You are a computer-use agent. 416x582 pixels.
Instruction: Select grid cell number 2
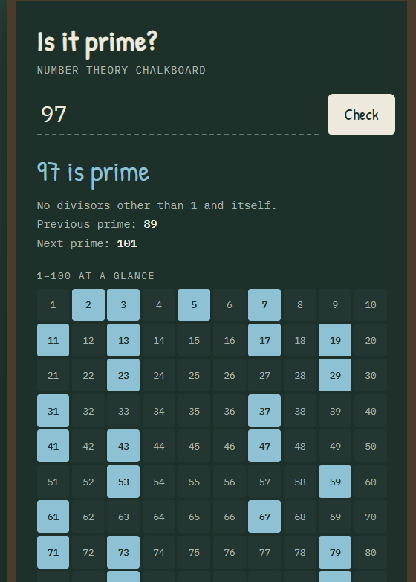pos(88,304)
